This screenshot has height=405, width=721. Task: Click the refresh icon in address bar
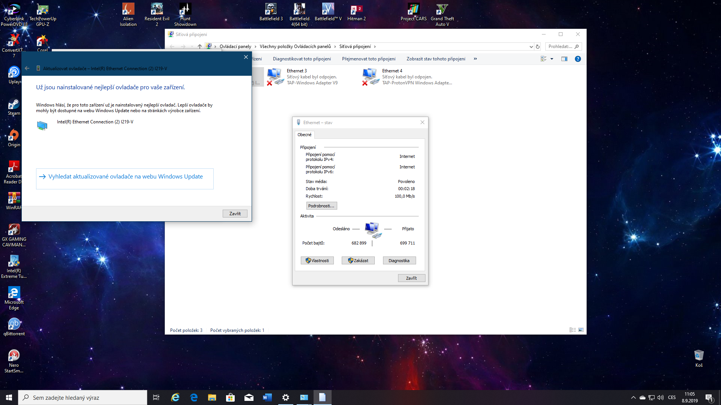(538, 46)
